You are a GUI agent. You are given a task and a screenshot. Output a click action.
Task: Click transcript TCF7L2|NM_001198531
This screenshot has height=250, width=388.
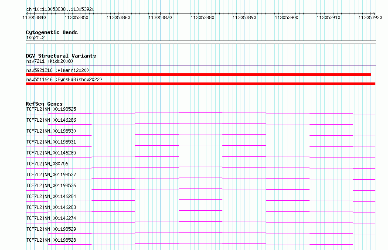[51, 142]
